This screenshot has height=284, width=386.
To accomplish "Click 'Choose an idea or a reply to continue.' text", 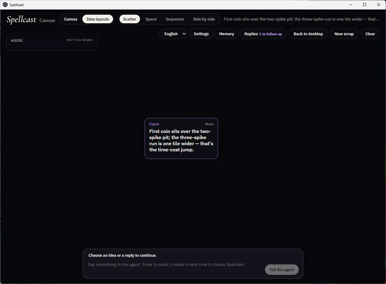I will pyautogui.click(x=123, y=255).
